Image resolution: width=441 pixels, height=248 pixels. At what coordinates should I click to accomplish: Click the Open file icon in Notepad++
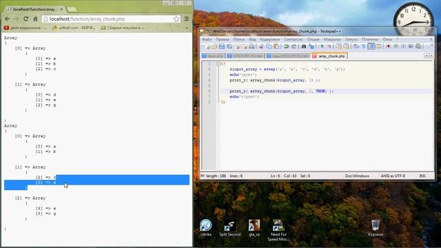coord(214,46)
